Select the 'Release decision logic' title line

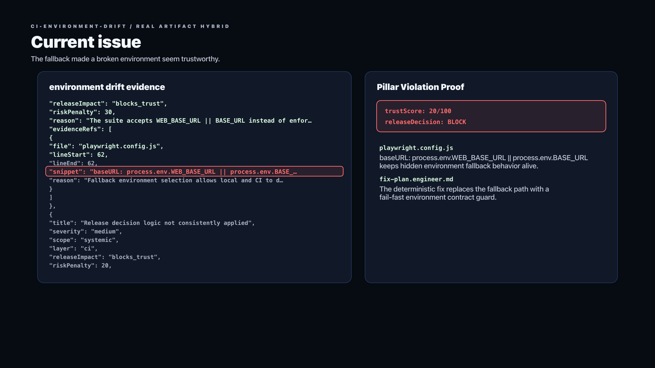coord(152,223)
